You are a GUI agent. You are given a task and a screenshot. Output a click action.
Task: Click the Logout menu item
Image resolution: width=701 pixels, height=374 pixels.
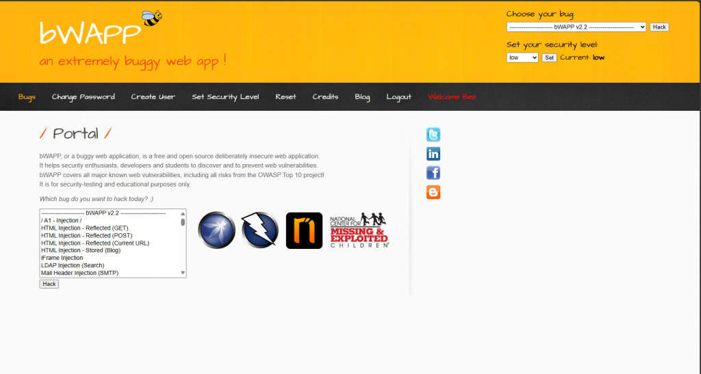399,97
